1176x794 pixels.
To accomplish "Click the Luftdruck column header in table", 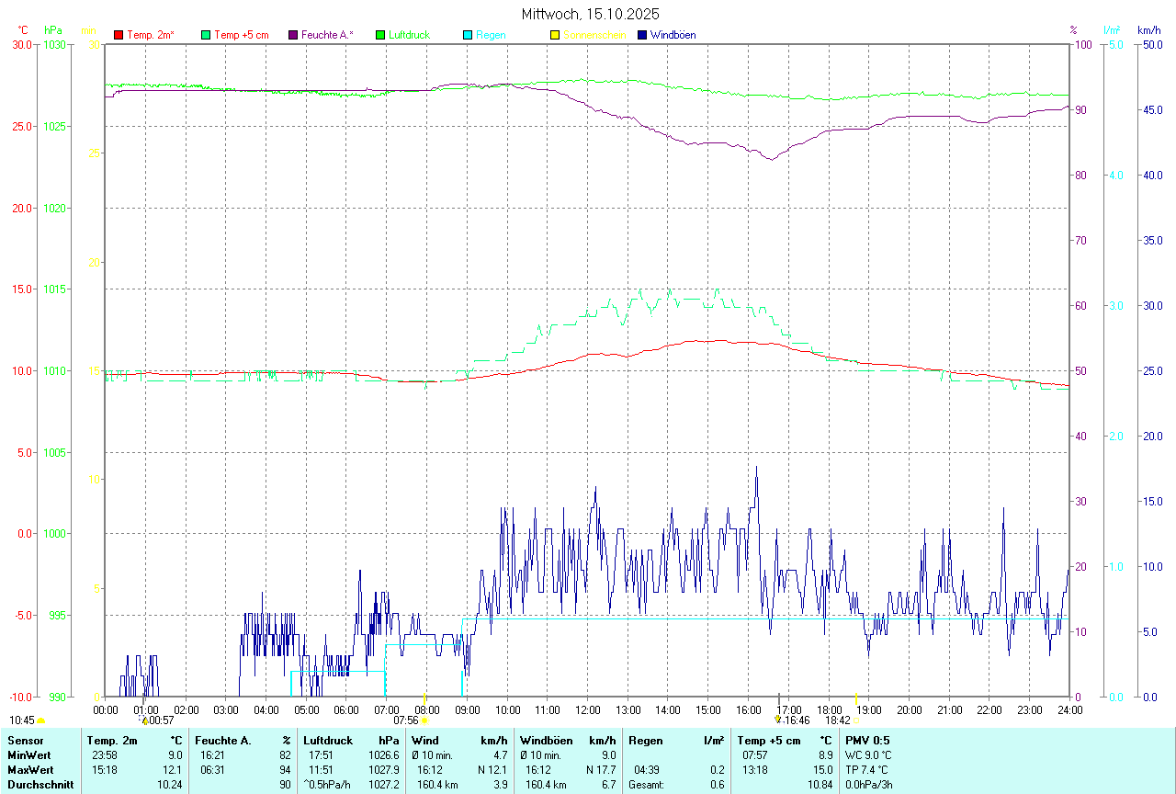I will point(329,740).
